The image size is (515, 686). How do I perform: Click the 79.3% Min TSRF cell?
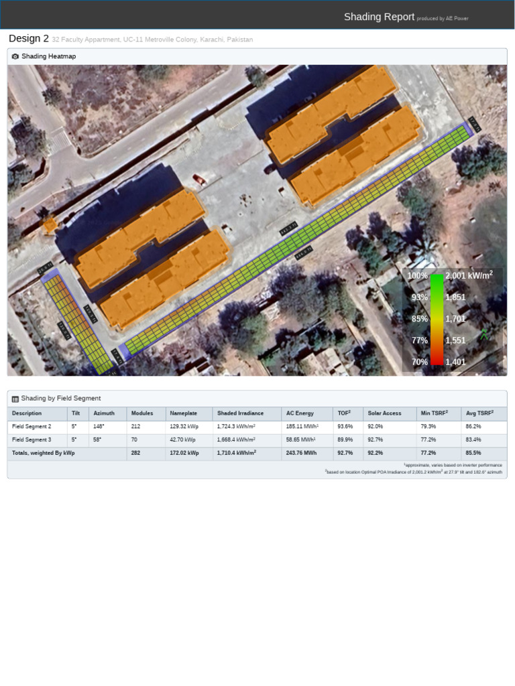[x=428, y=427]
